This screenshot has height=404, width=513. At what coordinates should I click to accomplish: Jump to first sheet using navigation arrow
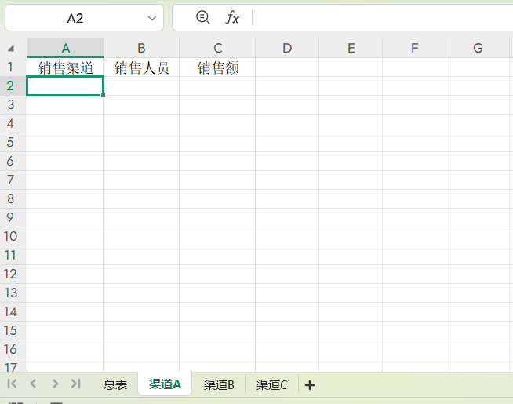click(13, 384)
